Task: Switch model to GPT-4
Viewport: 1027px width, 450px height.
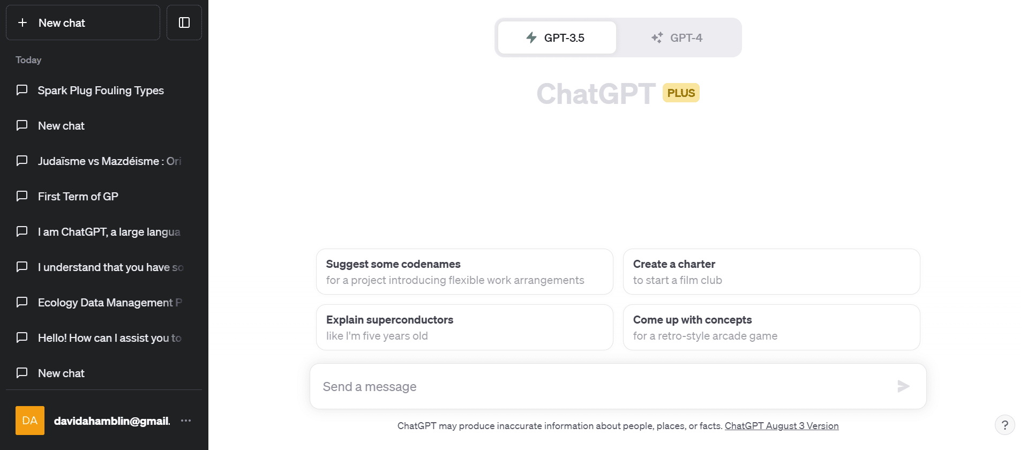Action: [677, 37]
